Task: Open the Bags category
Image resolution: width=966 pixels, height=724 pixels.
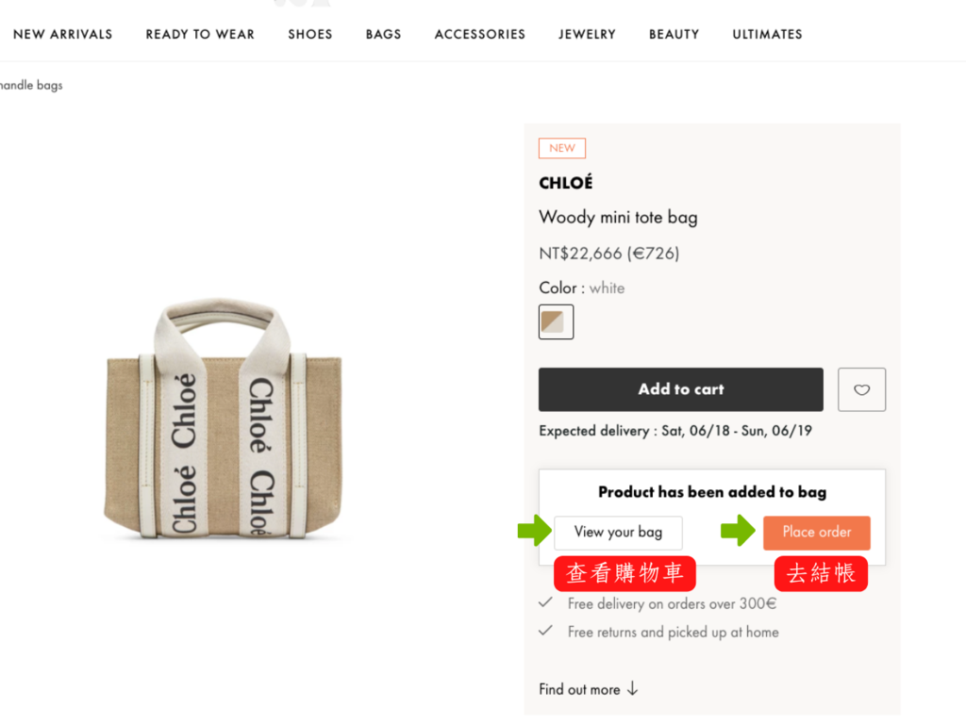Action: pyautogui.click(x=383, y=34)
